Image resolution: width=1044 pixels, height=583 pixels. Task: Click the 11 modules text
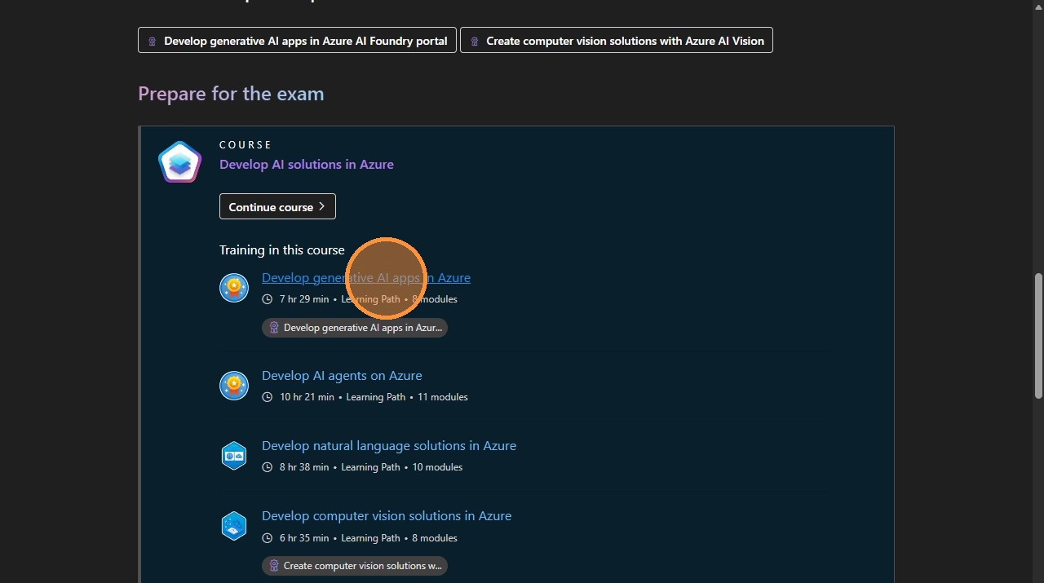click(x=443, y=397)
